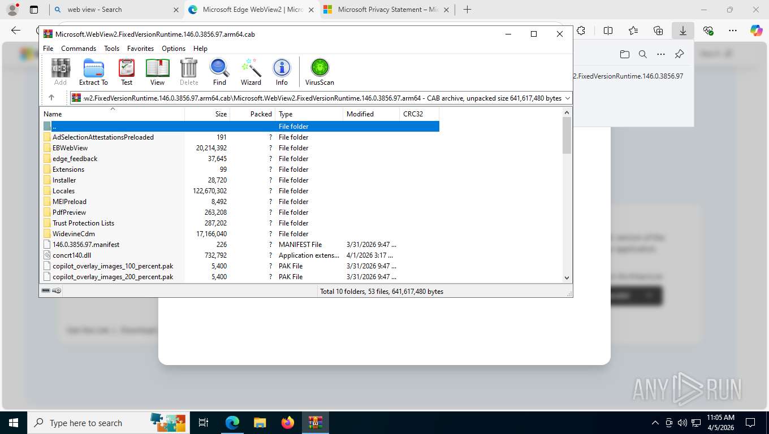Toggle Edge split screen icon
The image size is (769, 434).
(608, 31)
